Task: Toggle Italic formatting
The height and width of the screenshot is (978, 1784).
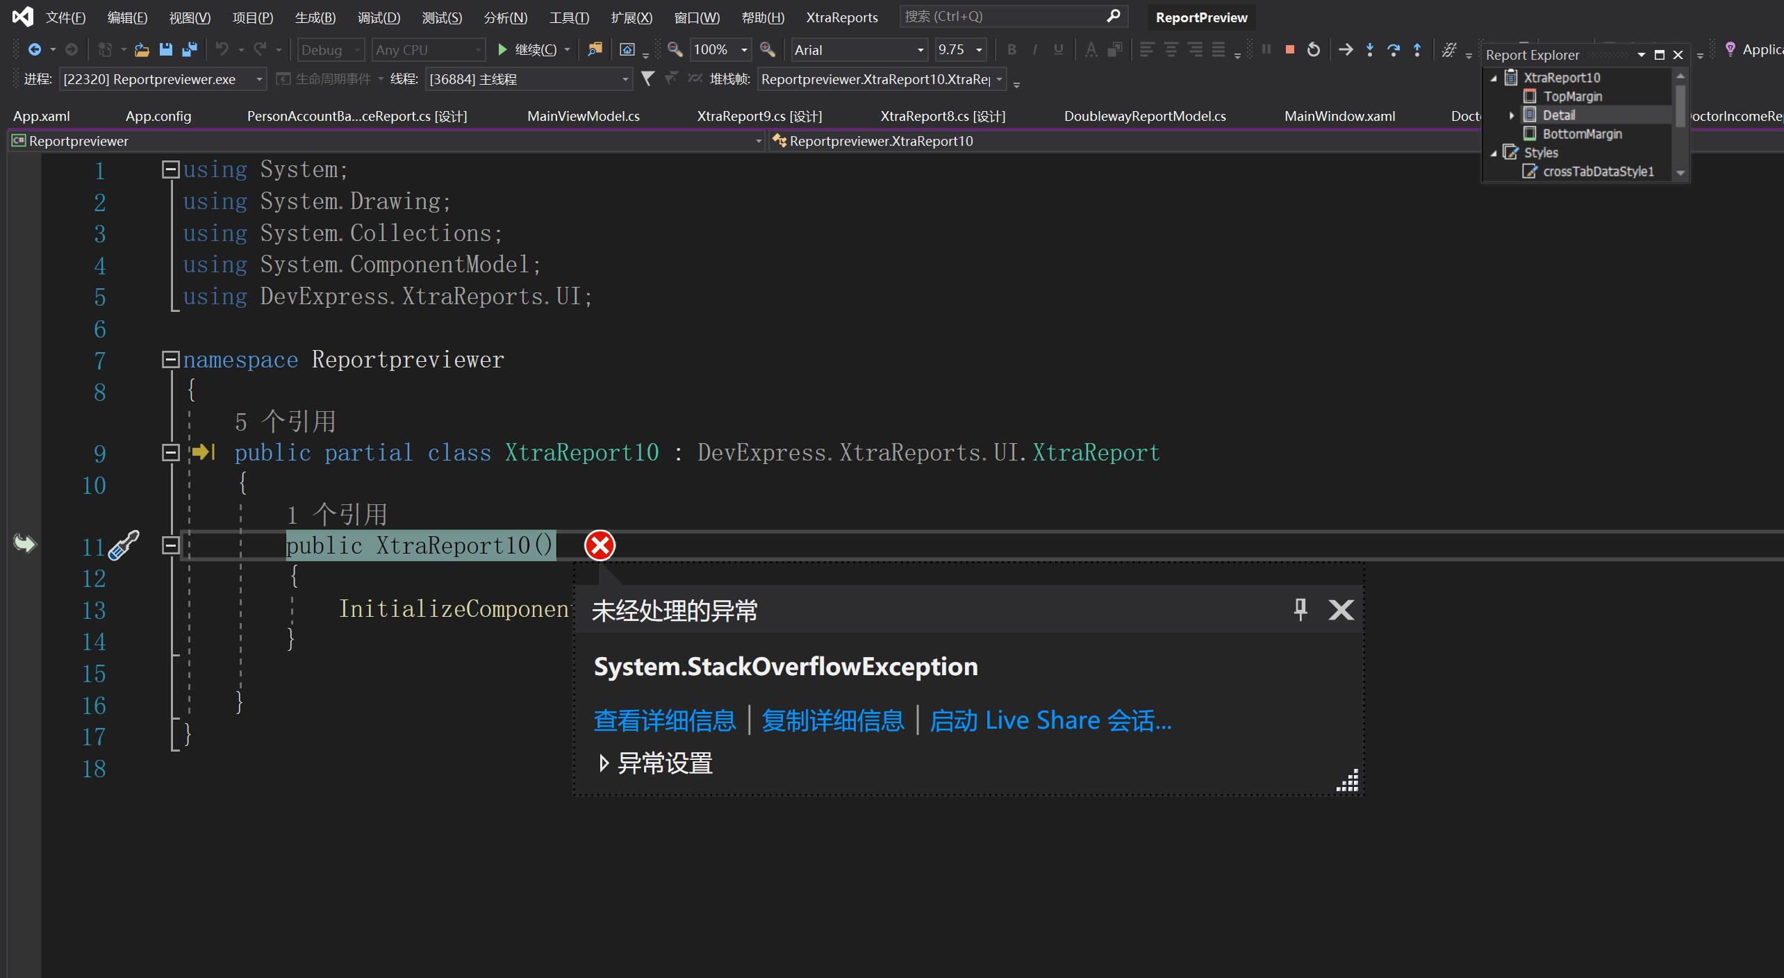Action: (1035, 49)
